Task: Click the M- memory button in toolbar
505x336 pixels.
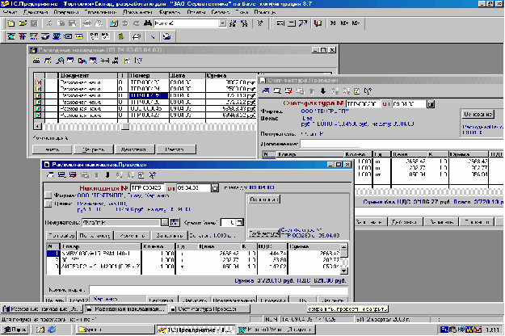Action: tap(356, 23)
